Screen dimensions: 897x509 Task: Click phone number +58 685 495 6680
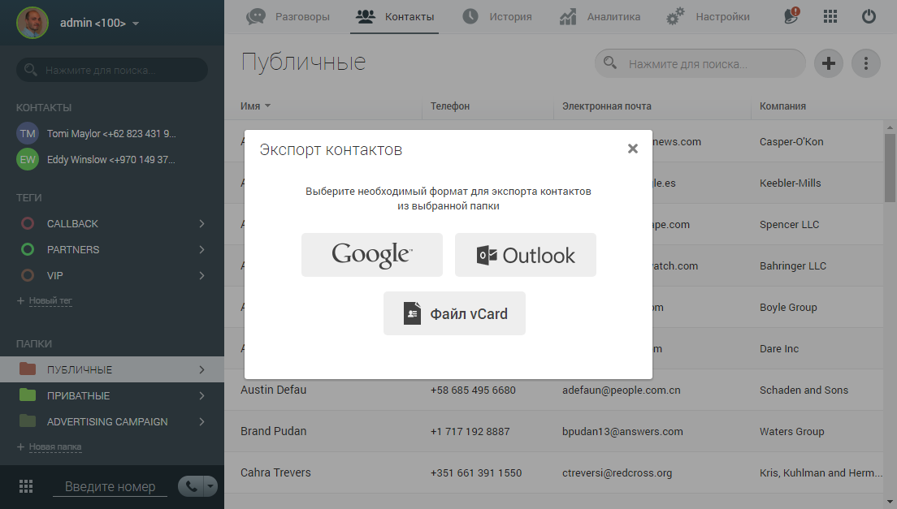pos(473,390)
